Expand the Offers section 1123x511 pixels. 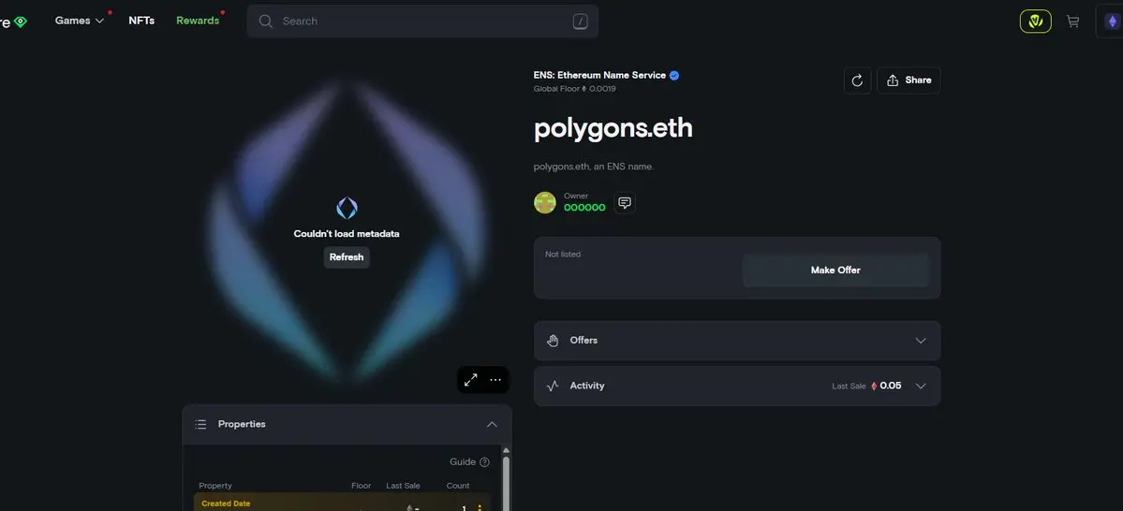[x=737, y=341]
